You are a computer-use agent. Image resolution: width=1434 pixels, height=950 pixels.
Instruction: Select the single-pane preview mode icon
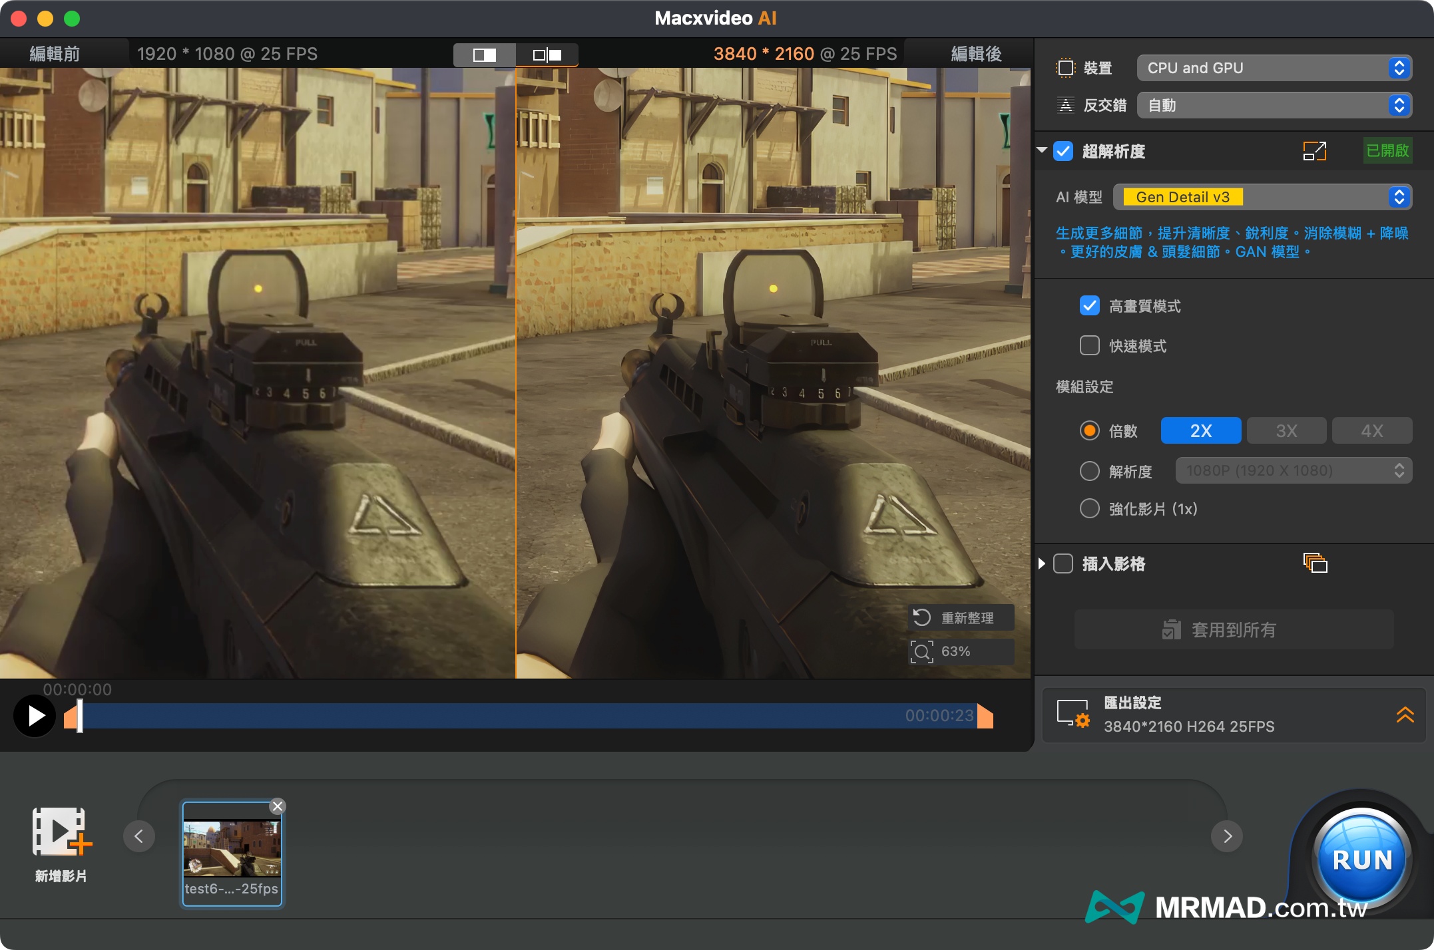(x=484, y=55)
